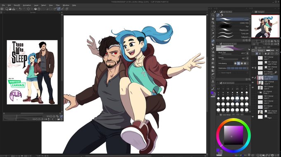Image resolution: width=281 pixels, height=157 pixels.
Task: Open anti-aliasing dropdown arrow
Action: point(248,63)
